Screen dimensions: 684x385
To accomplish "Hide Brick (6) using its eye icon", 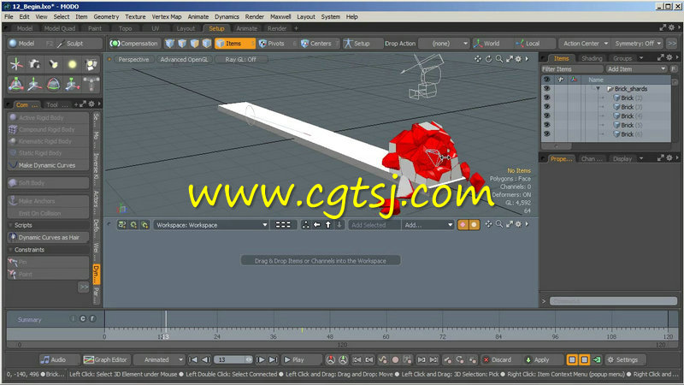I will pyautogui.click(x=546, y=134).
